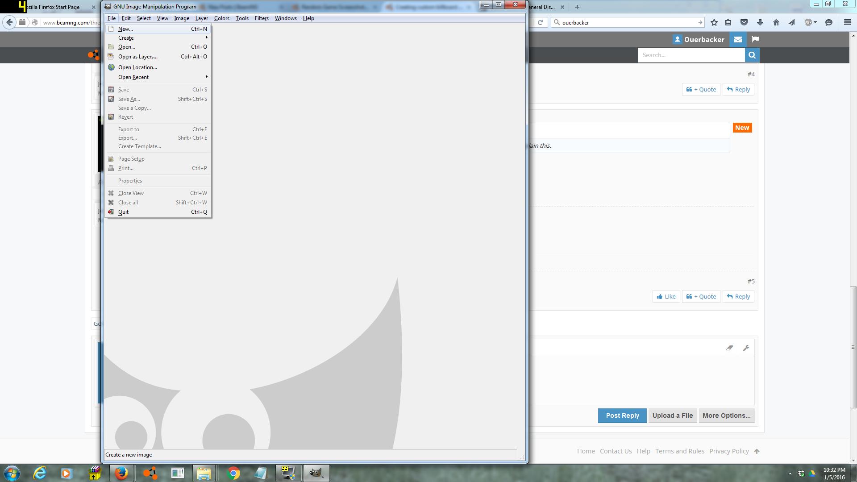Click Firefox home icon
Viewport: 857px width, 482px height.
[776, 22]
